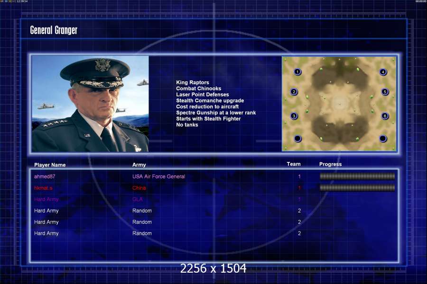Viewport: 427px width, 284px height.
Task: Click the 'GLA' army cell
Action: 138,199
